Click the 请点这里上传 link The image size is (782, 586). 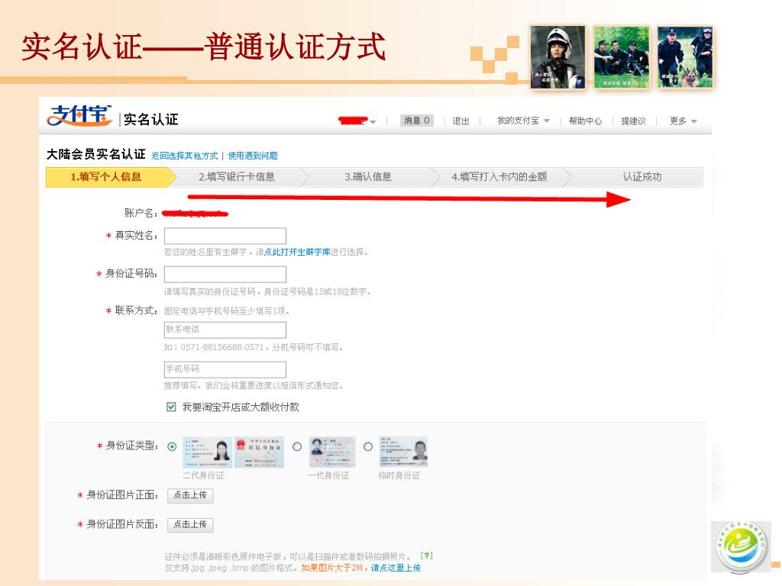396,568
